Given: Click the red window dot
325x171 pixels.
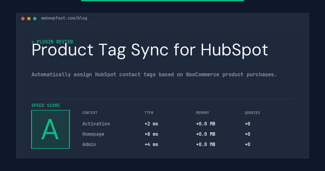Looking at the screenshot, I should point(23,18).
